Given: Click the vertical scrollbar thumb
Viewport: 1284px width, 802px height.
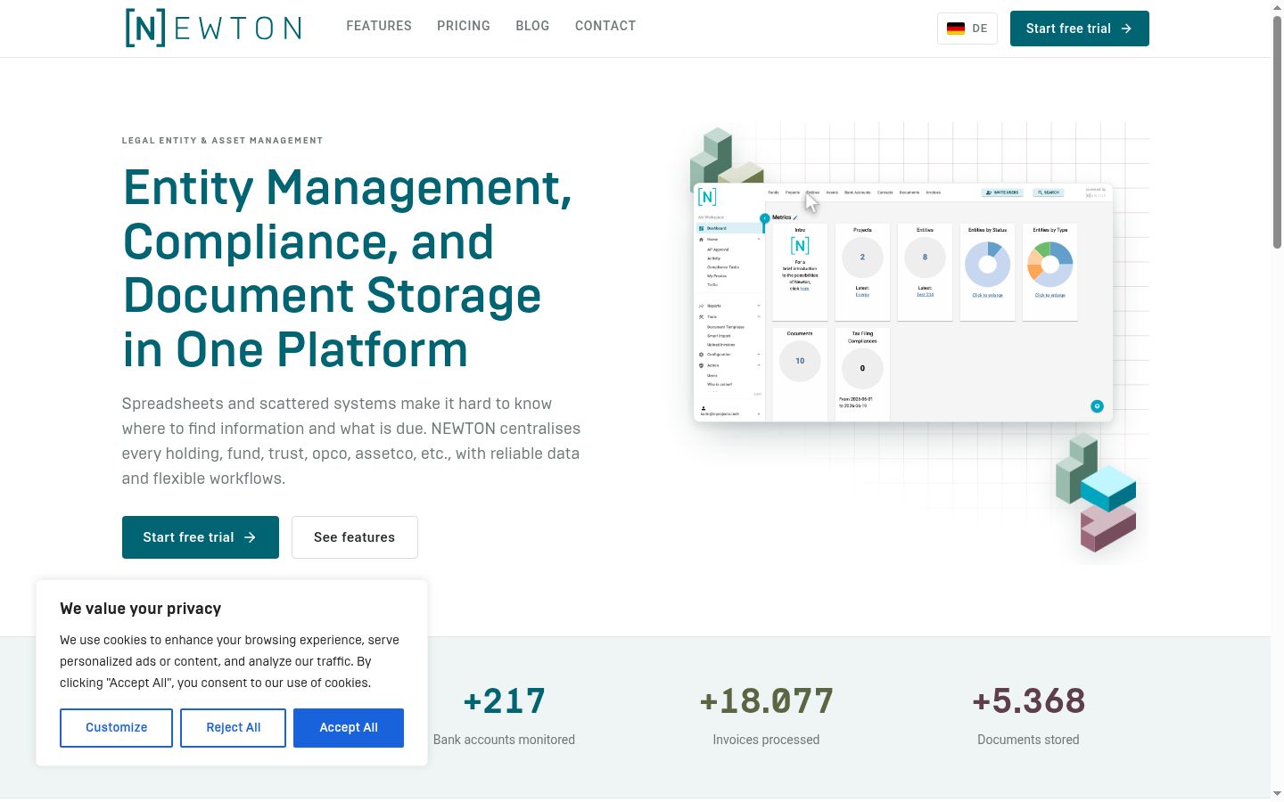Looking at the screenshot, I should point(1277,132).
